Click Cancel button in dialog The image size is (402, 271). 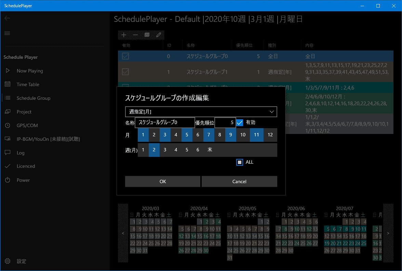[239, 181]
